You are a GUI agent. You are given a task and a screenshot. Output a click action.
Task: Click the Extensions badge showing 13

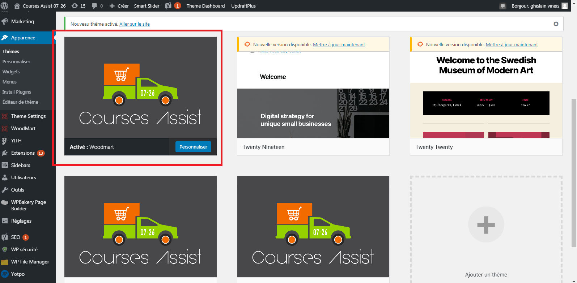click(41, 153)
